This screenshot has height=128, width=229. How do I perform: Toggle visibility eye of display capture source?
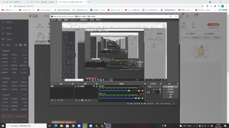(94, 86)
